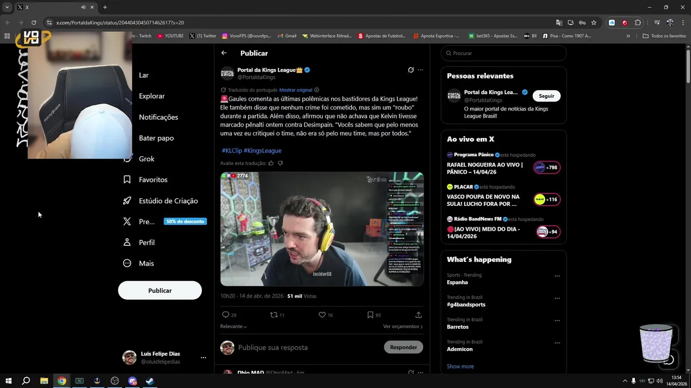Screen dimensions: 691x388
Task: Bookmark this page with star icon
Action: (594, 23)
